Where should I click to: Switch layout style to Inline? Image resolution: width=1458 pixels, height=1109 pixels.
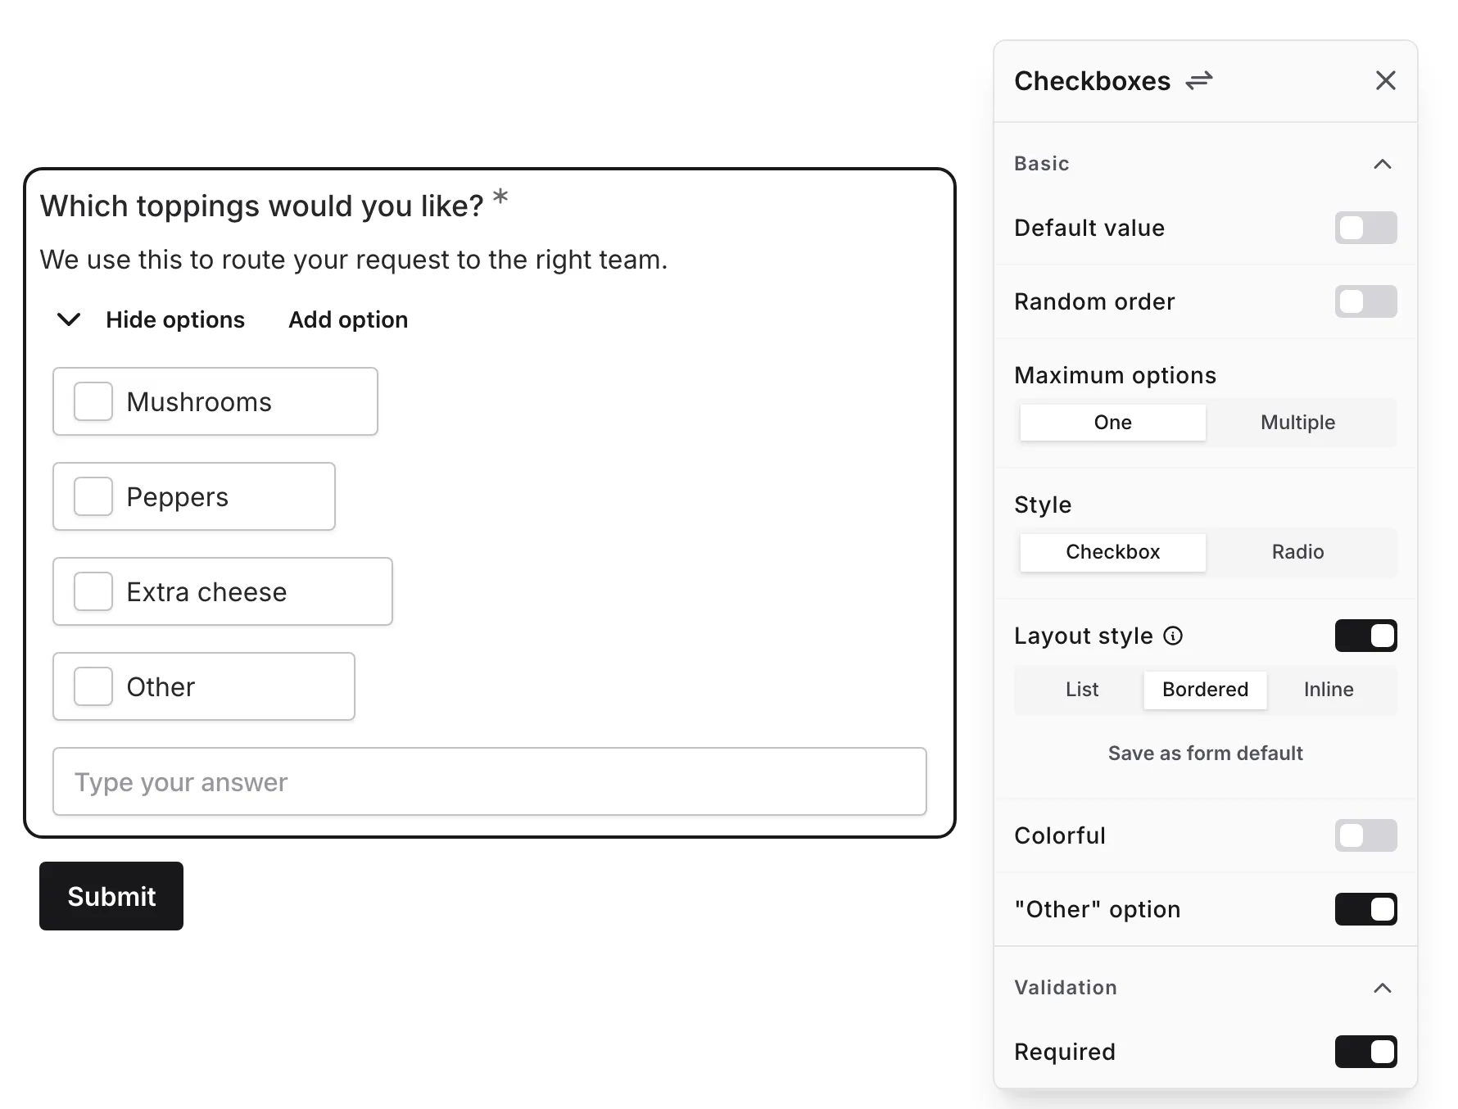(1329, 690)
